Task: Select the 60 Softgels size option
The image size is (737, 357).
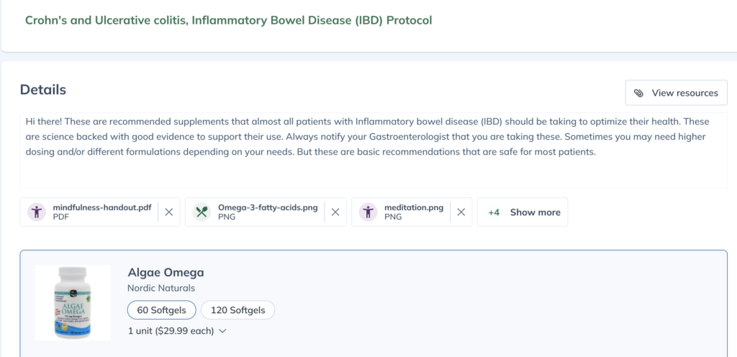Action: [x=162, y=310]
